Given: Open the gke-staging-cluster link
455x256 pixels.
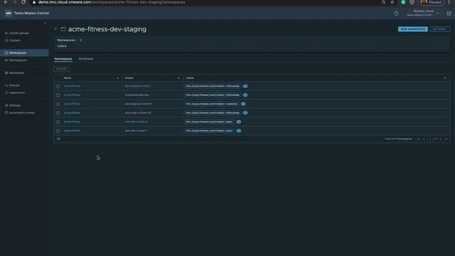Looking at the screenshot, I should (137, 86).
